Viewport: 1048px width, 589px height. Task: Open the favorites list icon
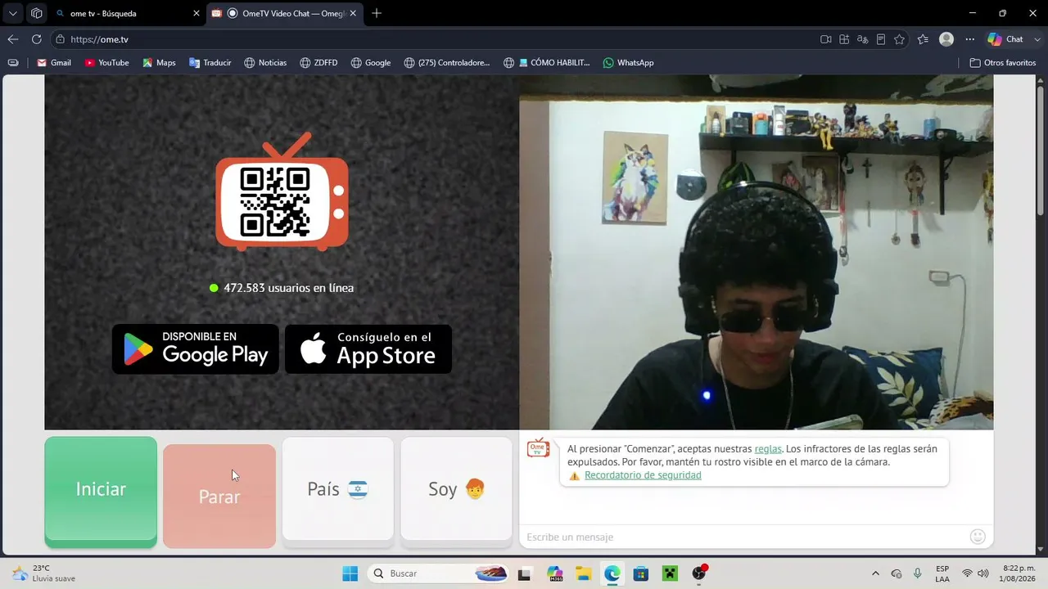(x=923, y=39)
